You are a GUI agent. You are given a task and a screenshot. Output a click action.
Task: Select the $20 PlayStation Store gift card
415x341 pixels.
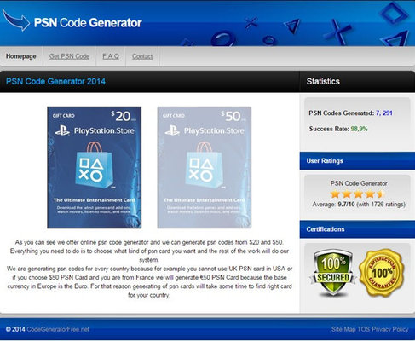[95, 167]
